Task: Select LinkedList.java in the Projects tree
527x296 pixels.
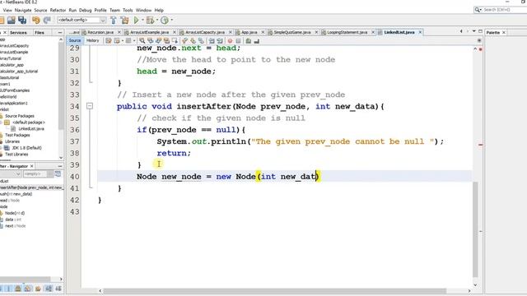Action: pyautogui.click(x=31, y=129)
